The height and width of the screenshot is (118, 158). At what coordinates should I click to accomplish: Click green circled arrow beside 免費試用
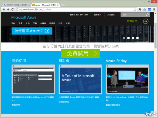click(146, 21)
